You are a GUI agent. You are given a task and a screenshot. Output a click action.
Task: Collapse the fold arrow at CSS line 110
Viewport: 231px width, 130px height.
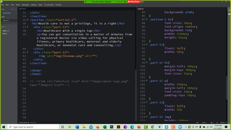click(147, 103)
